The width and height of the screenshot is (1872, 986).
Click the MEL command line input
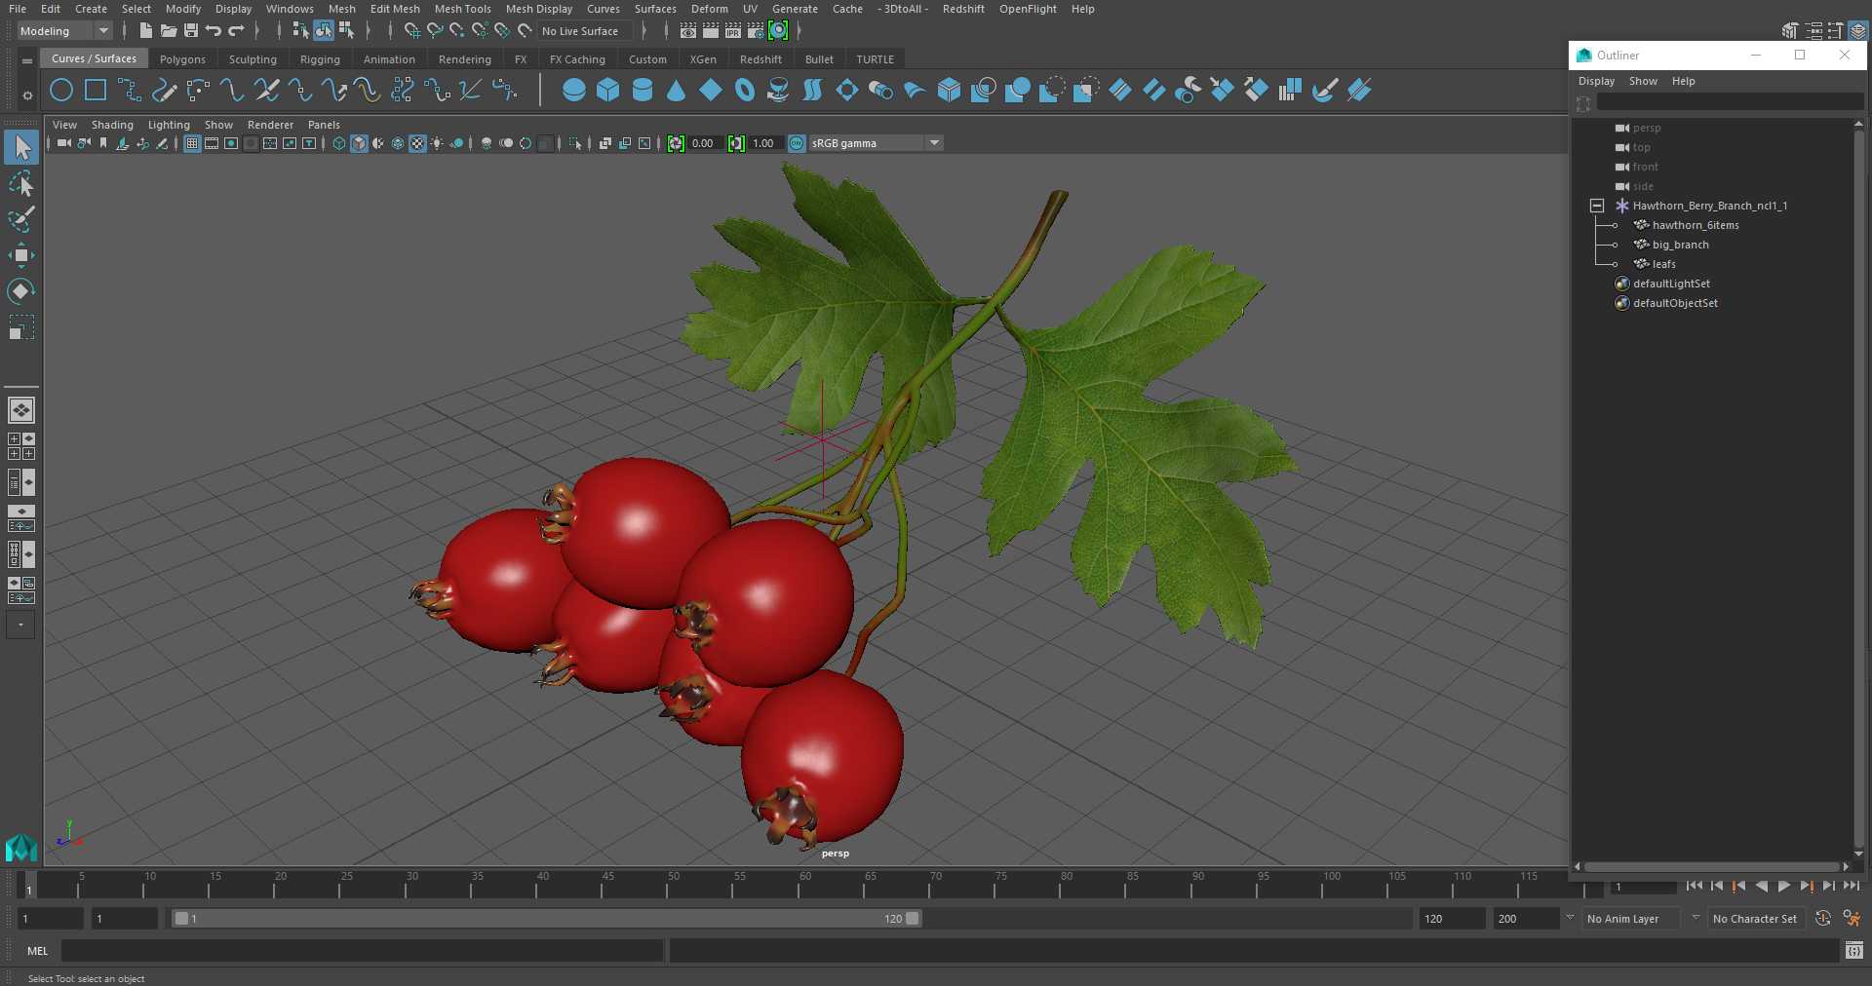(x=362, y=951)
